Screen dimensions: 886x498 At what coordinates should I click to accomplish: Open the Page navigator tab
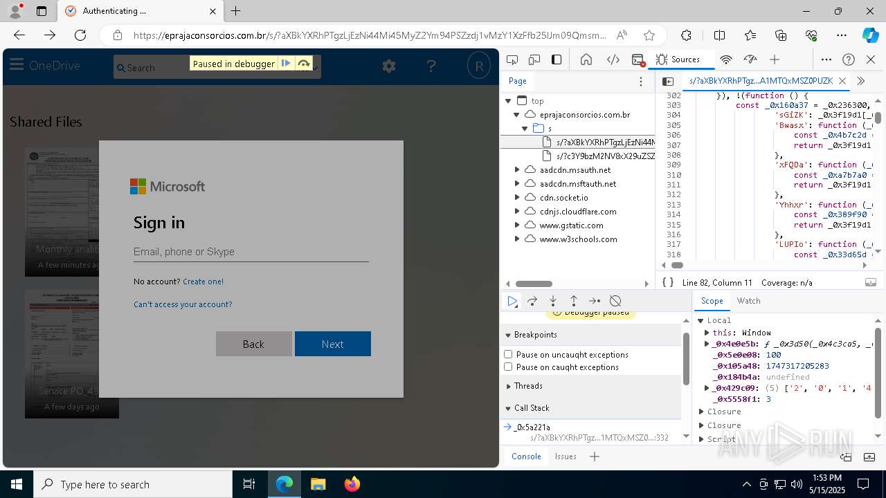(518, 81)
